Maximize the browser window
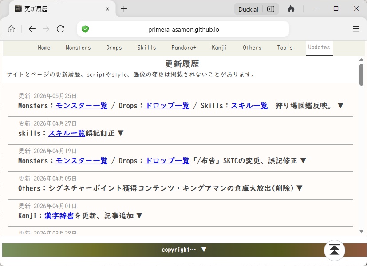The width and height of the screenshot is (367, 266). pos(336,9)
